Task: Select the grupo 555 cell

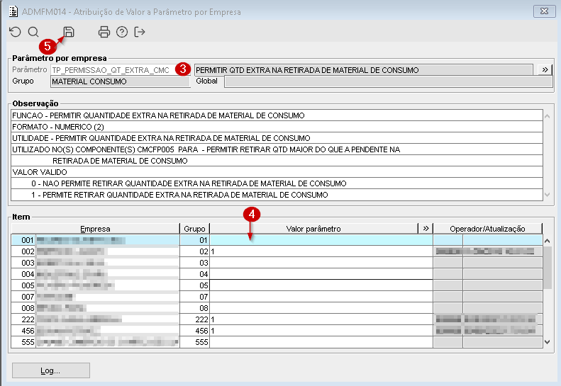Action: point(194,342)
